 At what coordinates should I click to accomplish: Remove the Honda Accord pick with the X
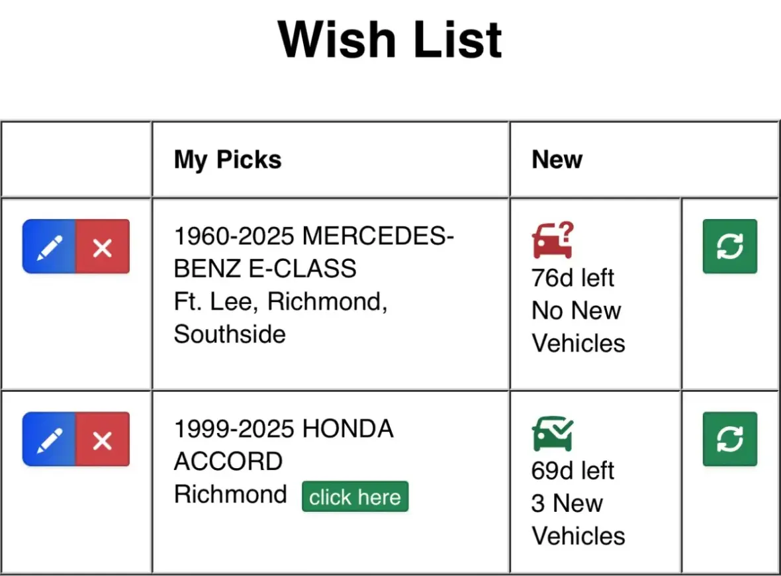coord(103,440)
